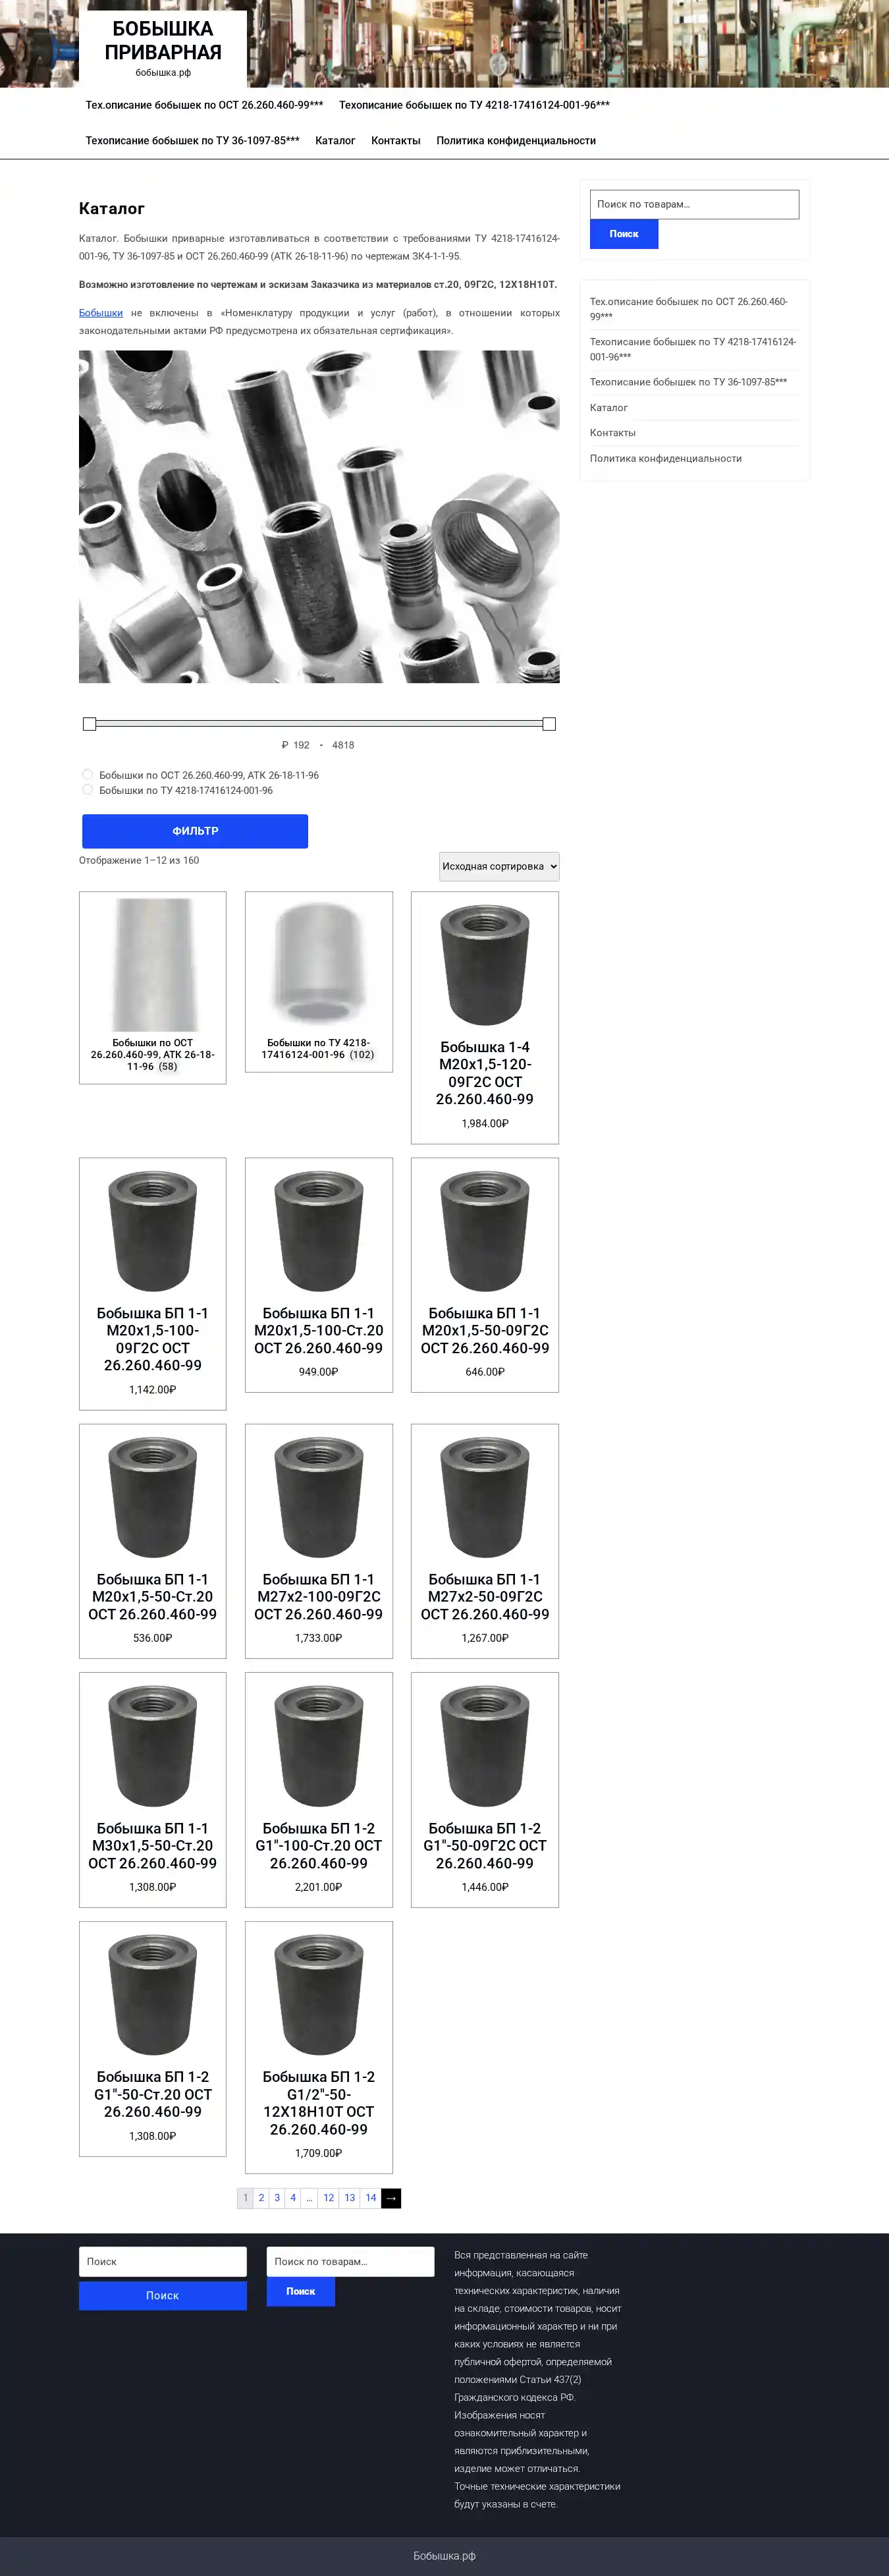Click the left price slider handle
This screenshot has width=889, height=2576.
pos(89,723)
